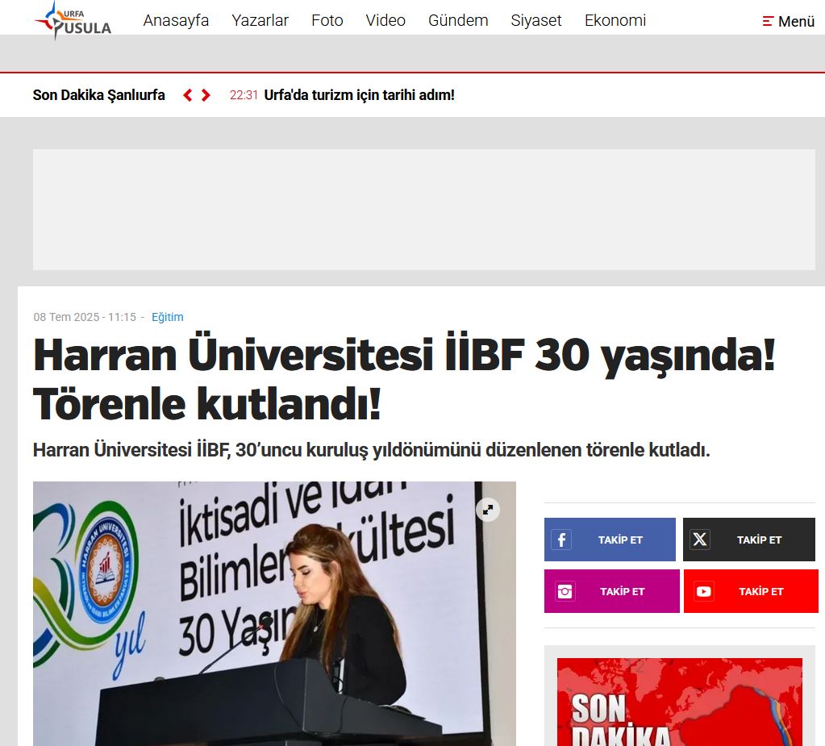Go to the Ekonomi category
The height and width of the screenshot is (746, 825).
tap(615, 21)
